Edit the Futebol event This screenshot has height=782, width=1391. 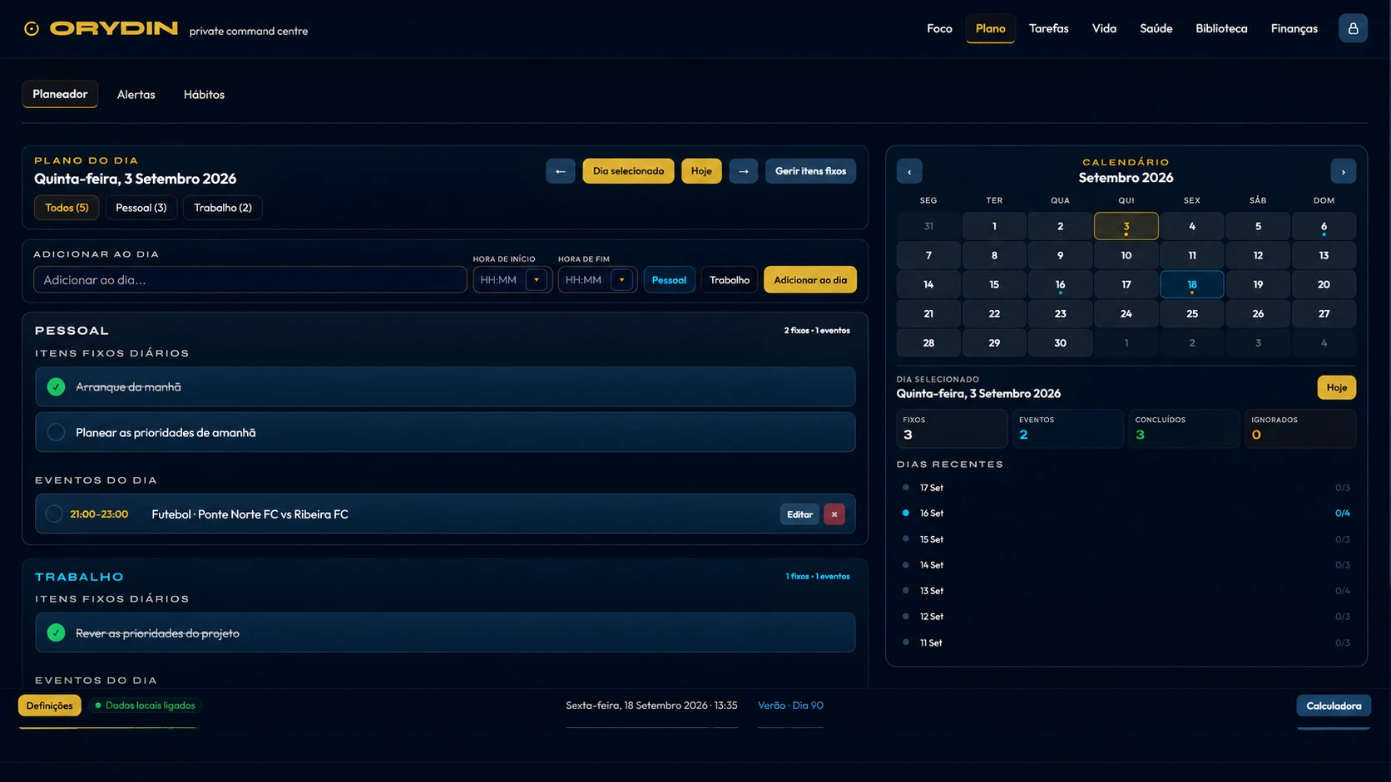pyautogui.click(x=799, y=514)
